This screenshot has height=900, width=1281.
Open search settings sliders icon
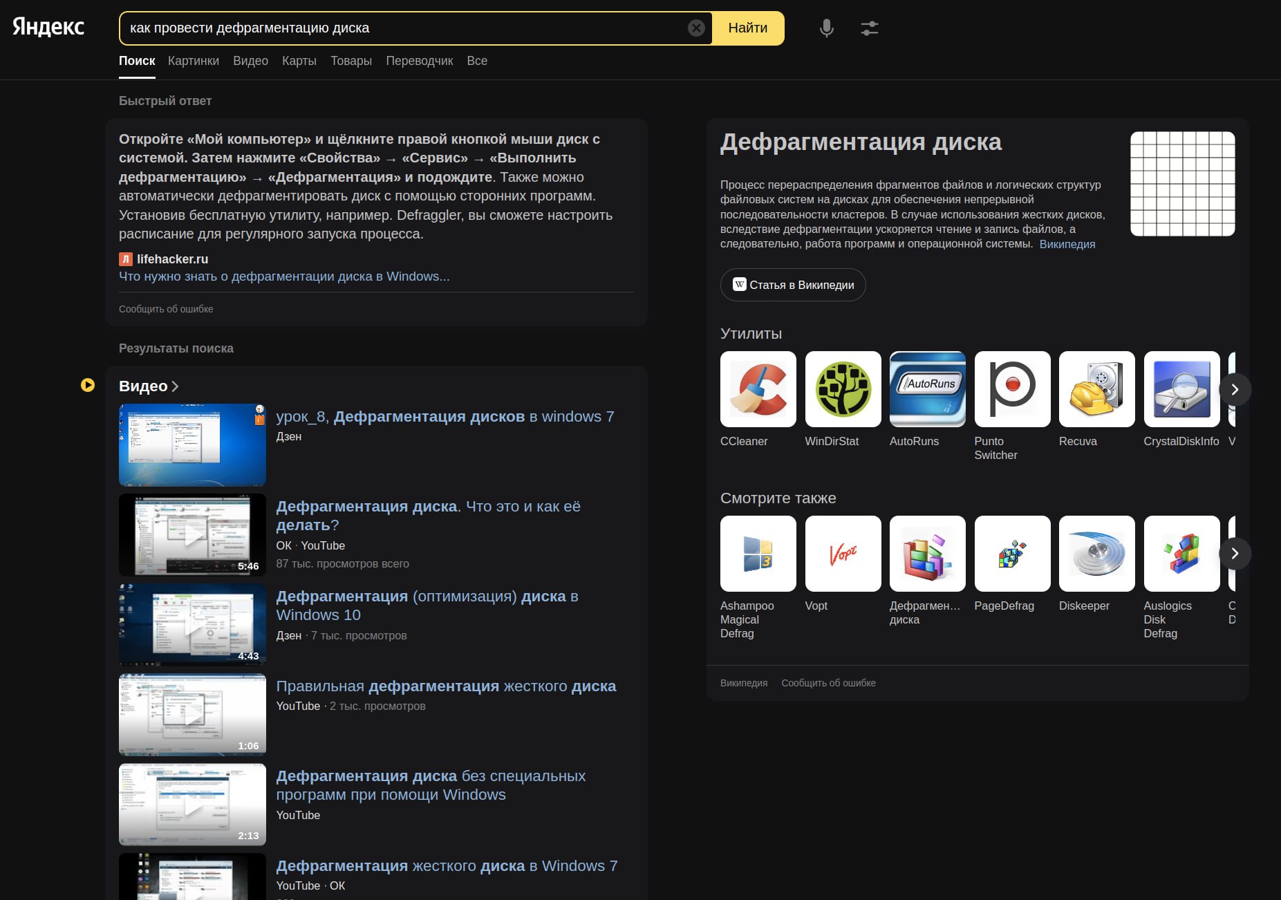point(869,28)
